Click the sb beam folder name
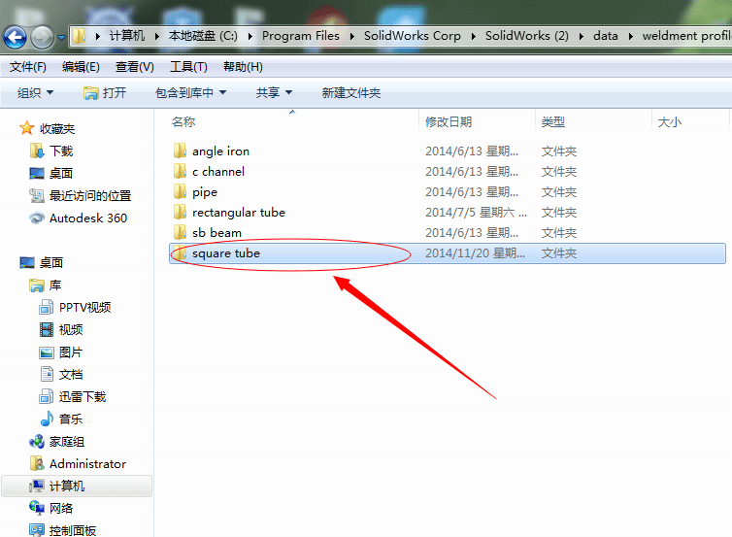This screenshot has height=537, width=732. pos(217,233)
